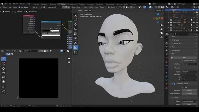Uncheck Selected to Active
199x112 pixels.
coord(174,84)
